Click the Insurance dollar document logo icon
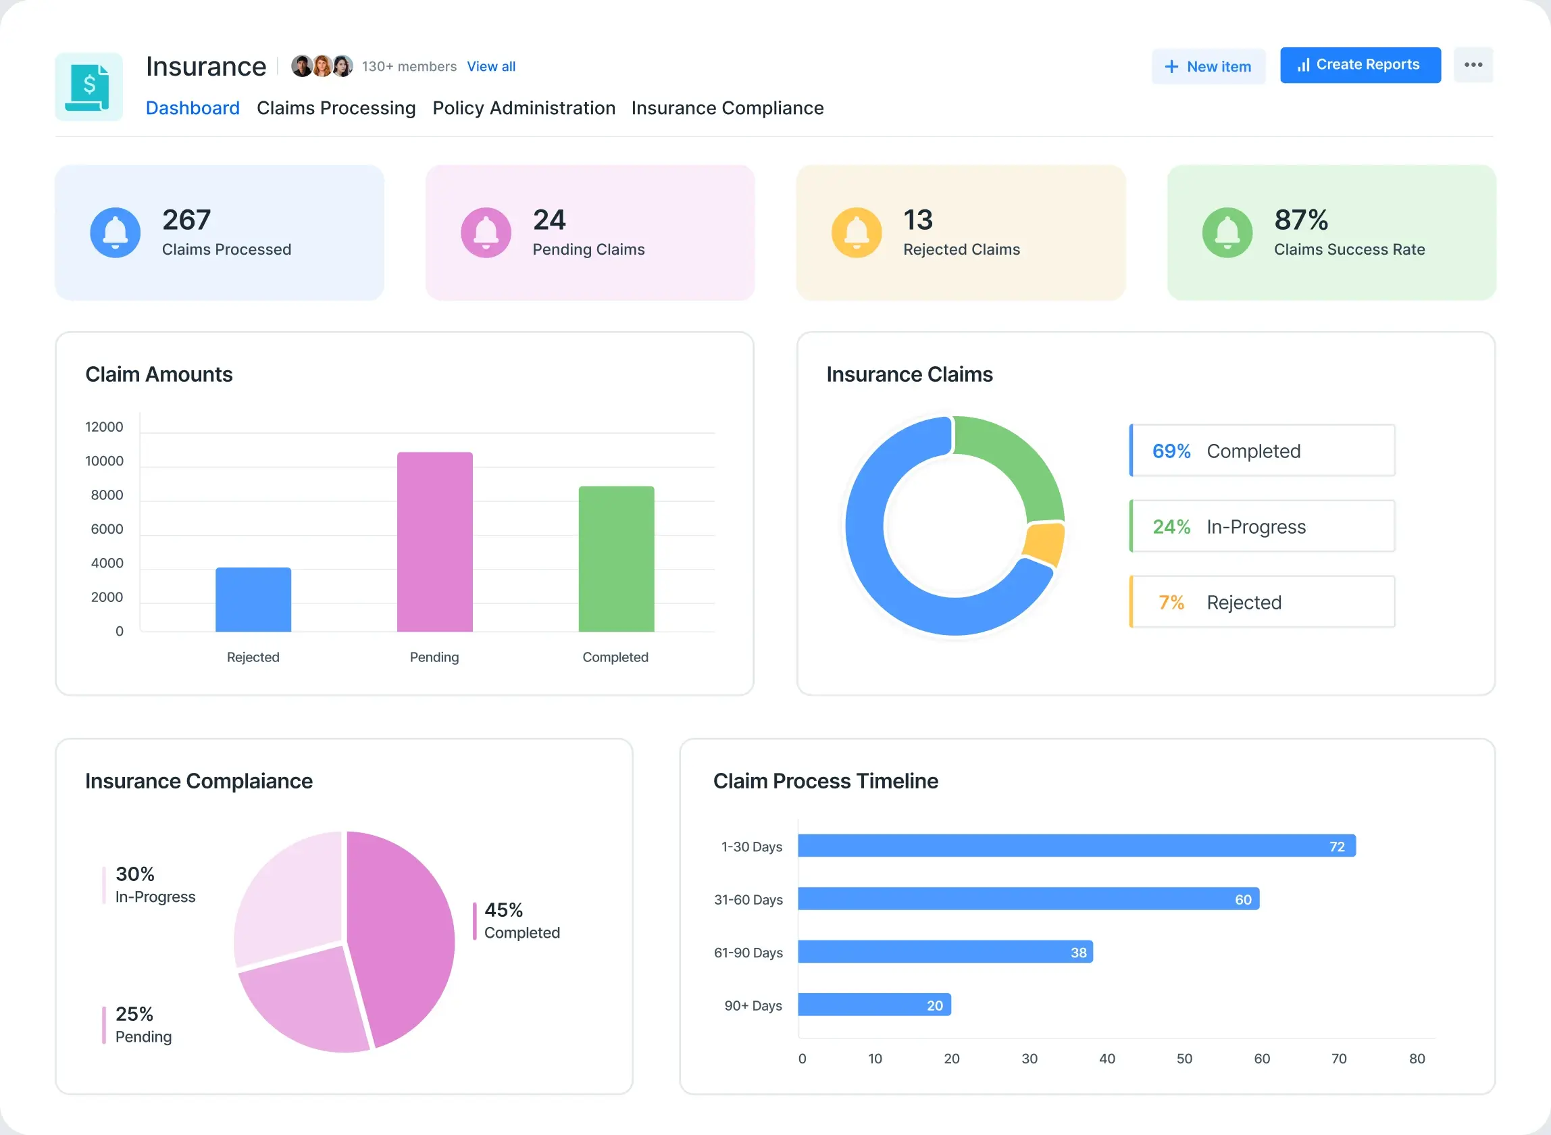 pyautogui.click(x=88, y=86)
